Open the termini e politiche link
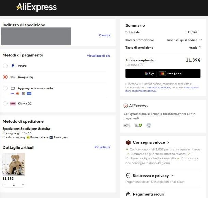The image size is (208, 198). coord(159,88)
